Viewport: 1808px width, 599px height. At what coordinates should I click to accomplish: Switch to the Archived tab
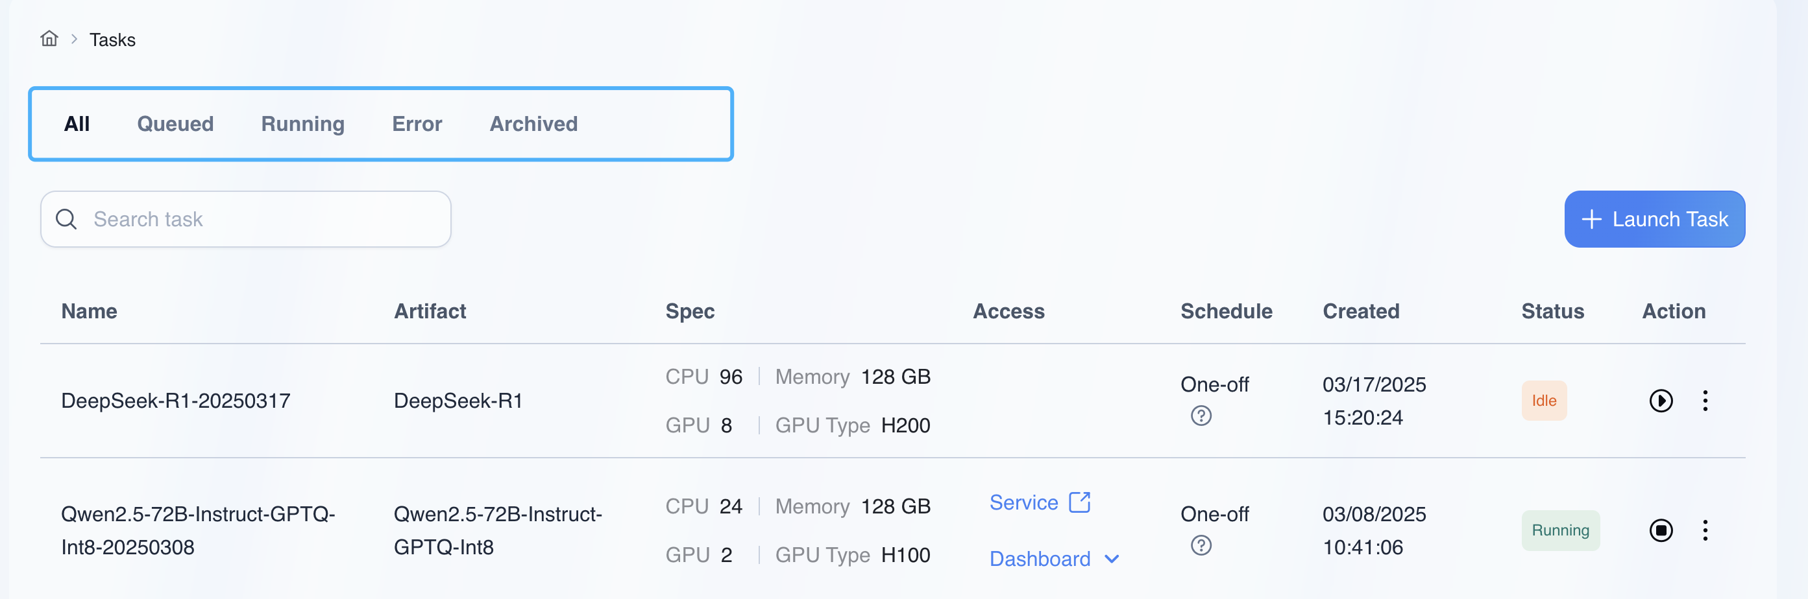[x=533, y=124]
